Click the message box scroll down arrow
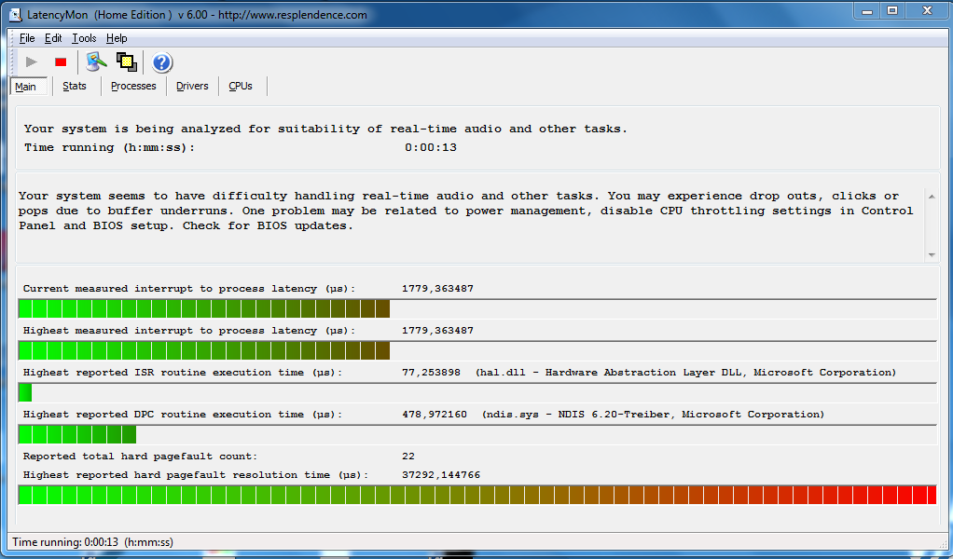Screen dimensions: 953x559 (x=932, y=255)
